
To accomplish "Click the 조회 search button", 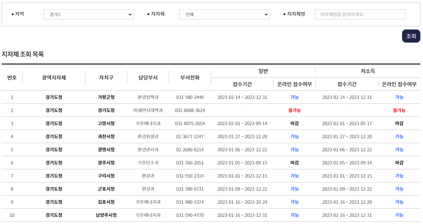I will tap(411, 36).
